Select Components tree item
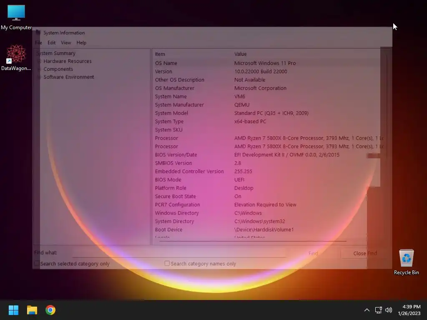The width and height of the screenshot is (427, 320). [x=58, y=69]
